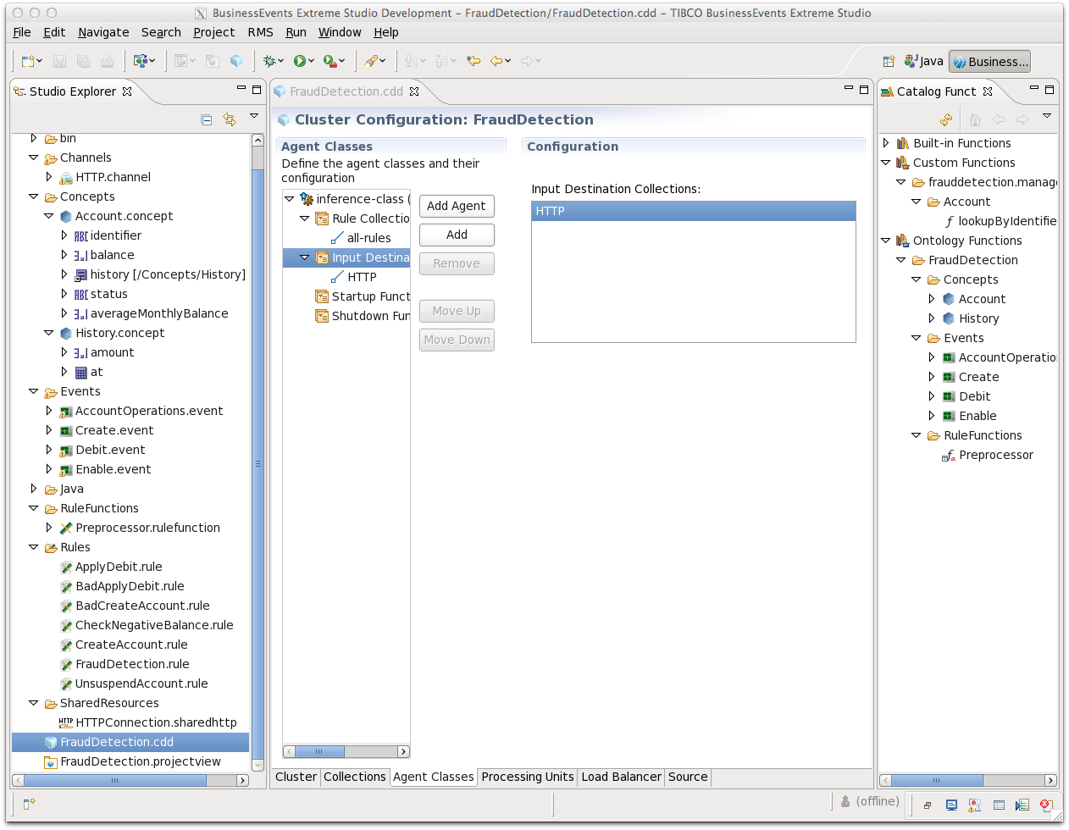Maximize the Studio Explorer view
1069x830 pixels.
coord(257,89)
